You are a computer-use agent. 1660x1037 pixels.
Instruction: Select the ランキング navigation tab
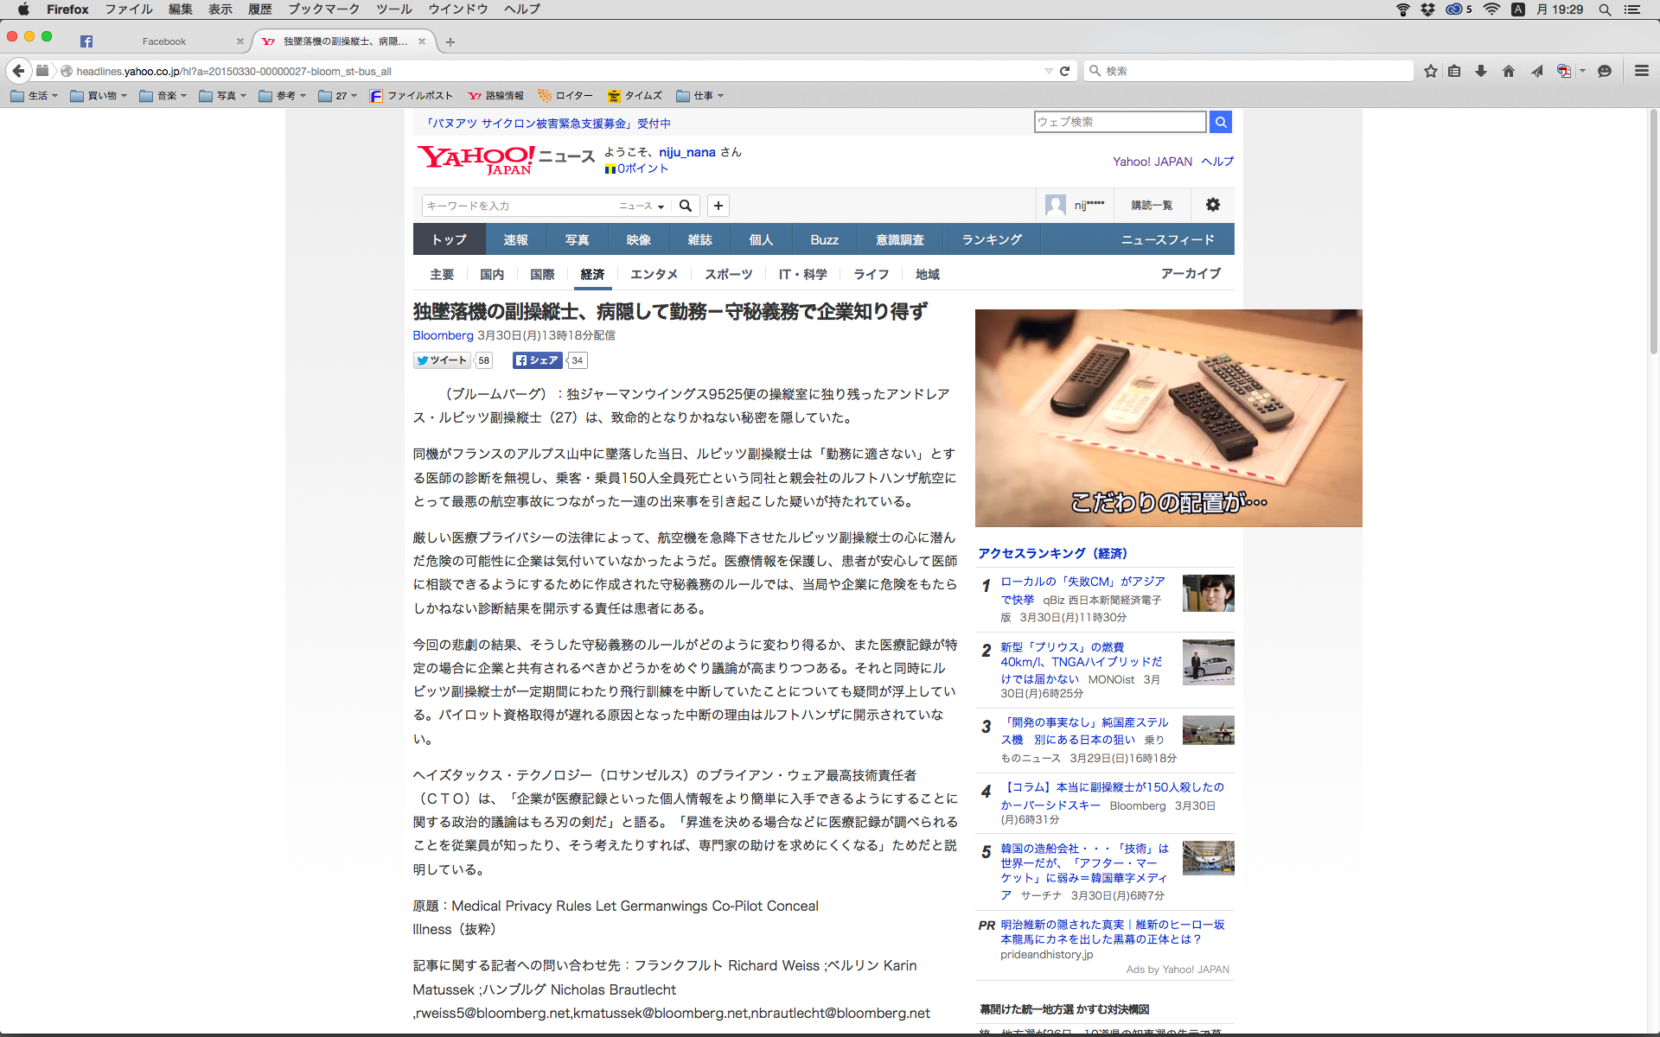coord(991,239)
